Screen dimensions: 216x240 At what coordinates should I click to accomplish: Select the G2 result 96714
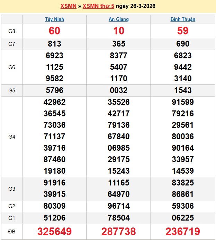pyautogui.click(x=119, y=206)
